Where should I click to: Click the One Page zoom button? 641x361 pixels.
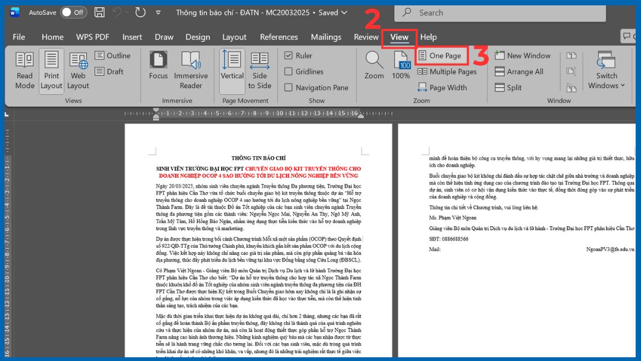click(440, 55)
